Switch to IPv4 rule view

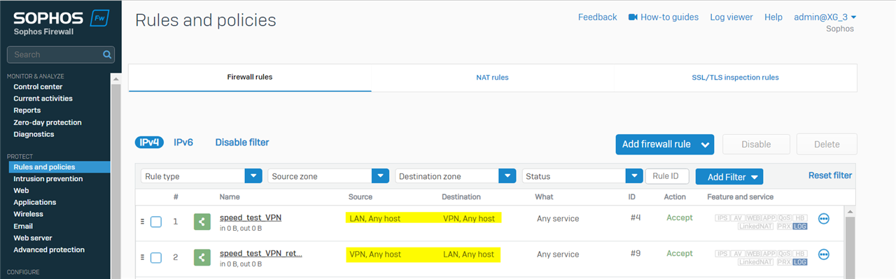click(149, 143)
